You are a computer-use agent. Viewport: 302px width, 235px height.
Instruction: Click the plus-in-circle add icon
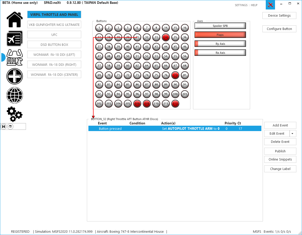15,76
